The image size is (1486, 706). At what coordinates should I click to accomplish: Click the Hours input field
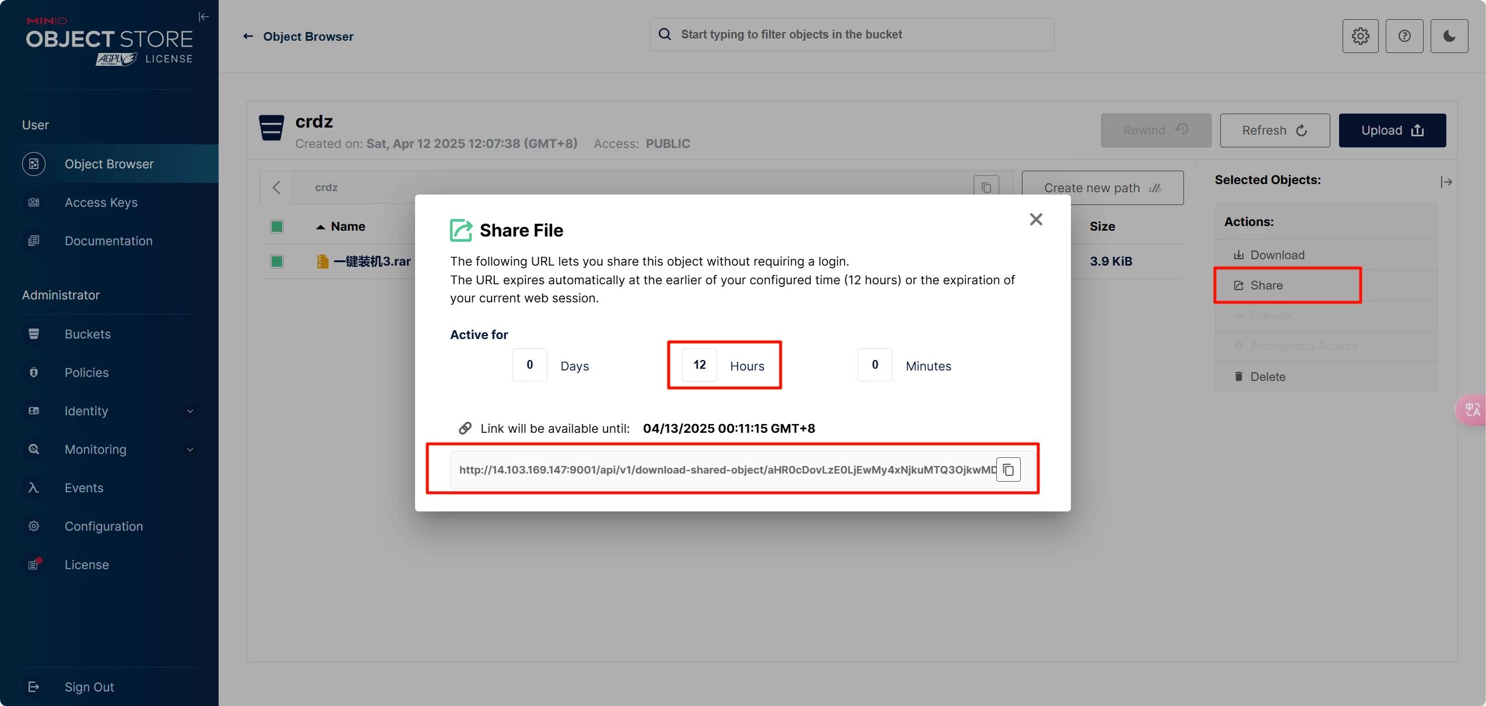[699, 365]
